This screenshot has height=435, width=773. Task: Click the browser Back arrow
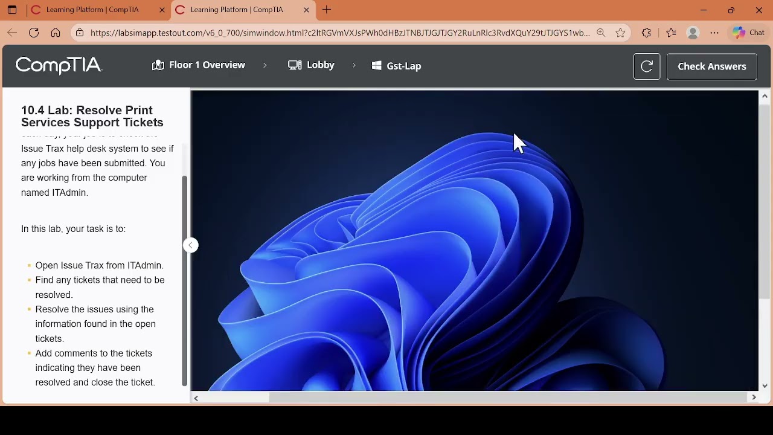coord(12,33)
